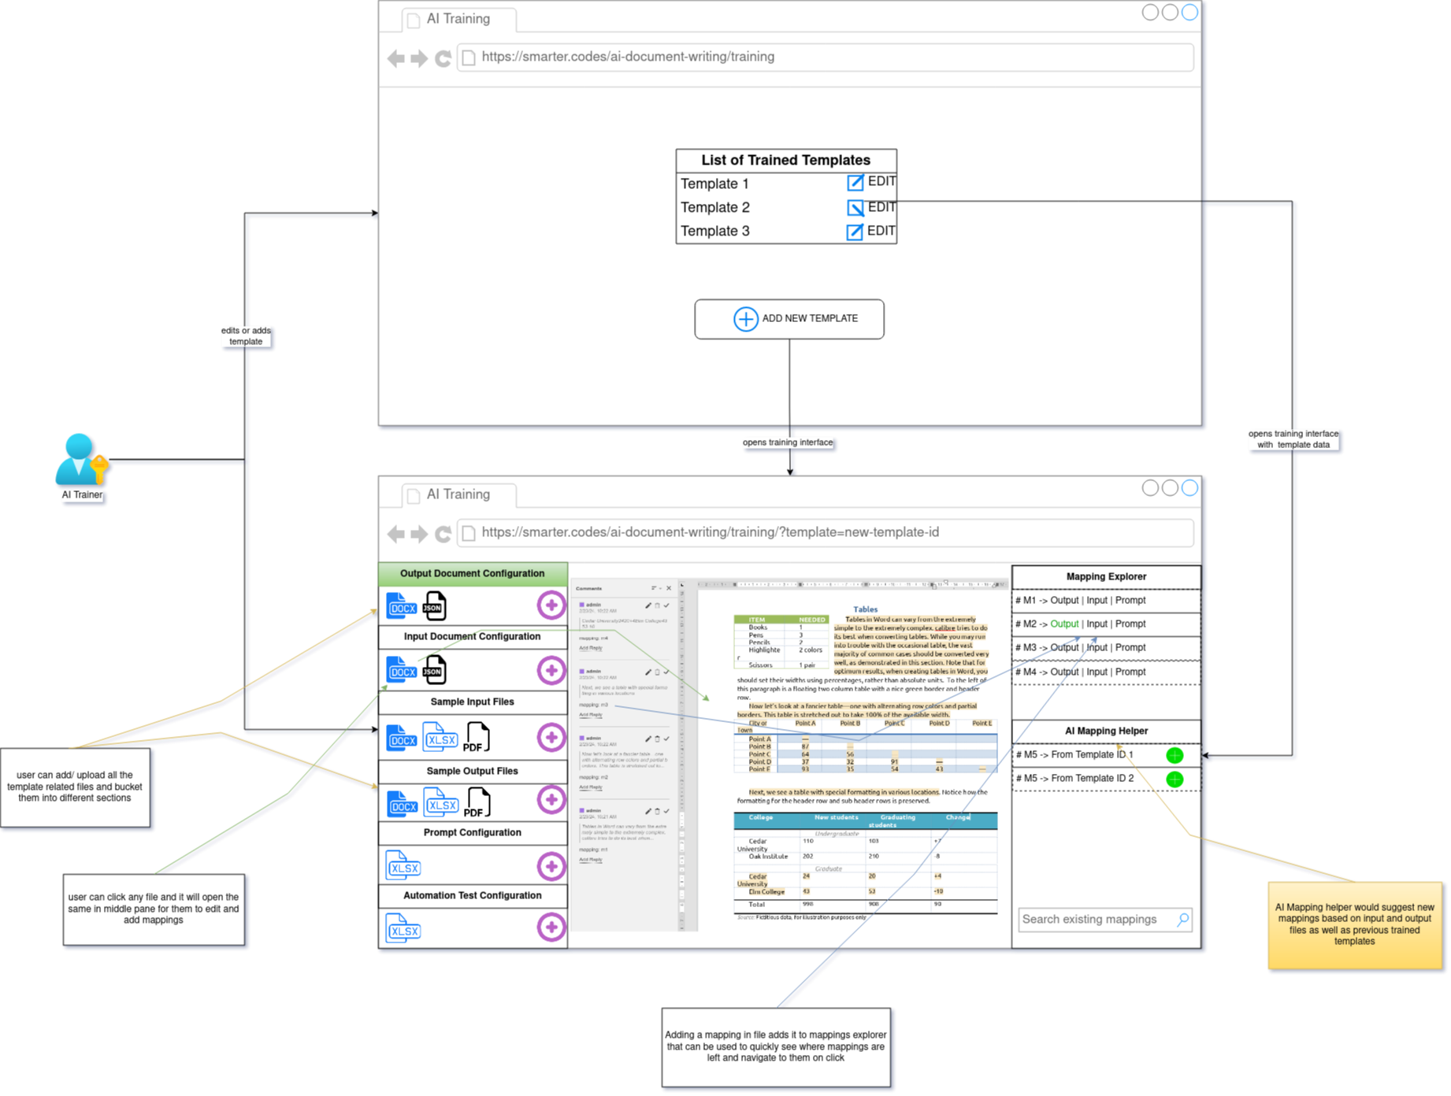1451x1096 pixels.
Task: Resolve the first admin comment with checkmark
Action: pos(666,605)
